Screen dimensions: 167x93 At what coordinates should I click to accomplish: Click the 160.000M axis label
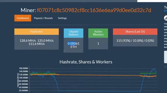[23, 68]
